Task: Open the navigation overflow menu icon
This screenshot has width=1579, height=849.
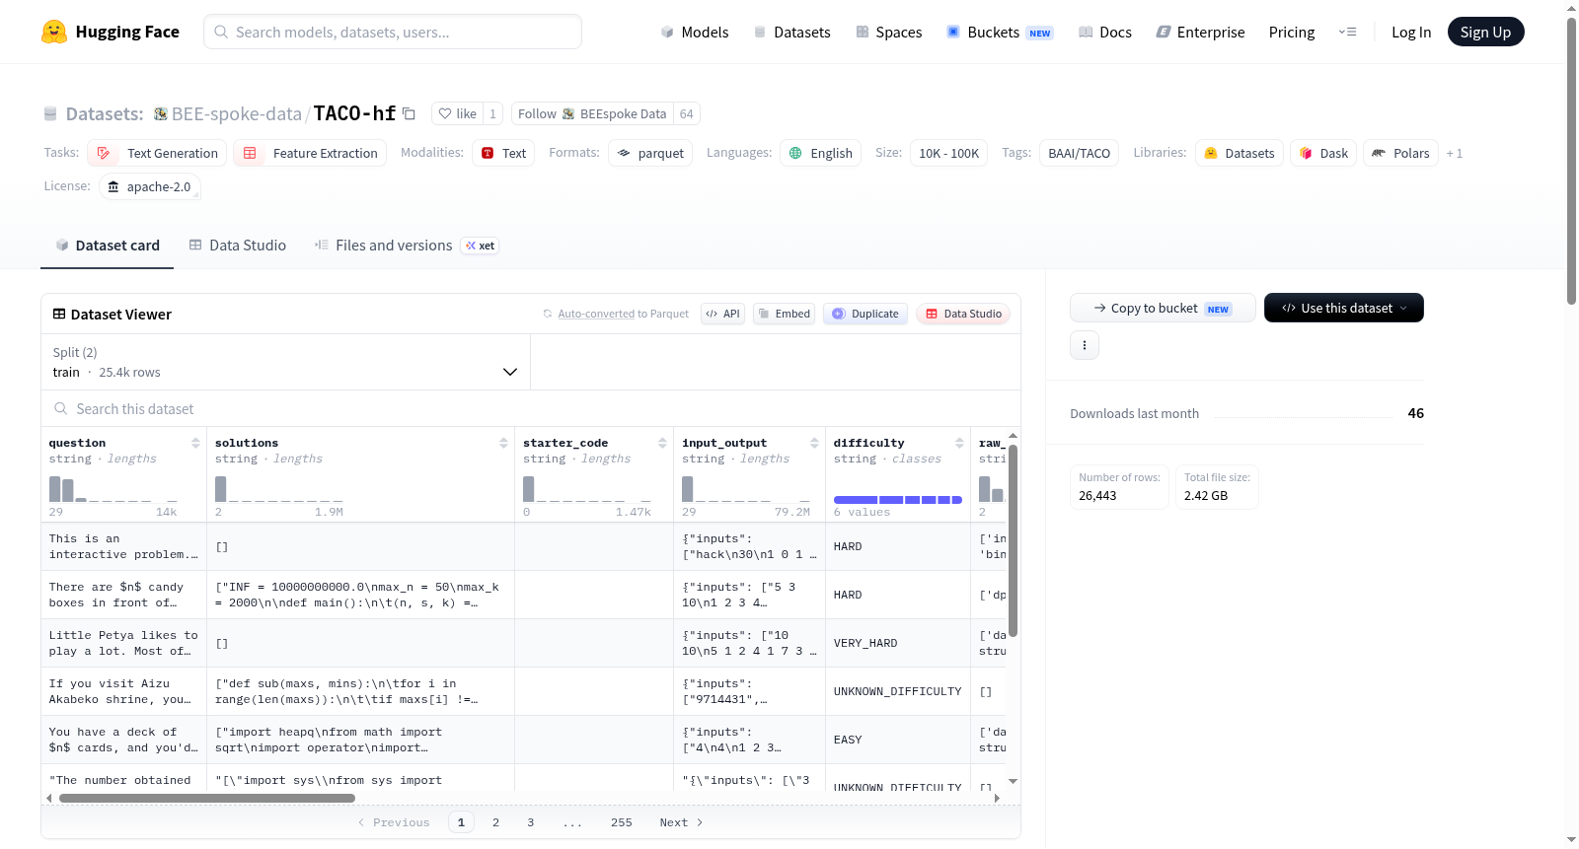Action: pos(1347,32)
